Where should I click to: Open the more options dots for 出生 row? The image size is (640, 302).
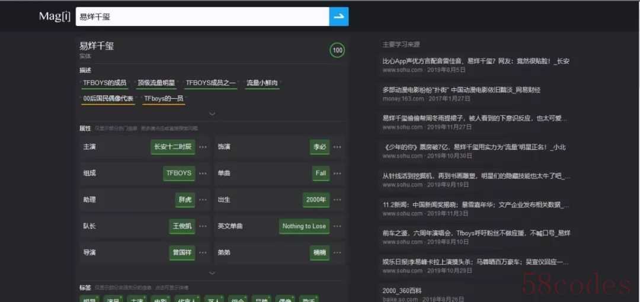(x=337, y=200)
